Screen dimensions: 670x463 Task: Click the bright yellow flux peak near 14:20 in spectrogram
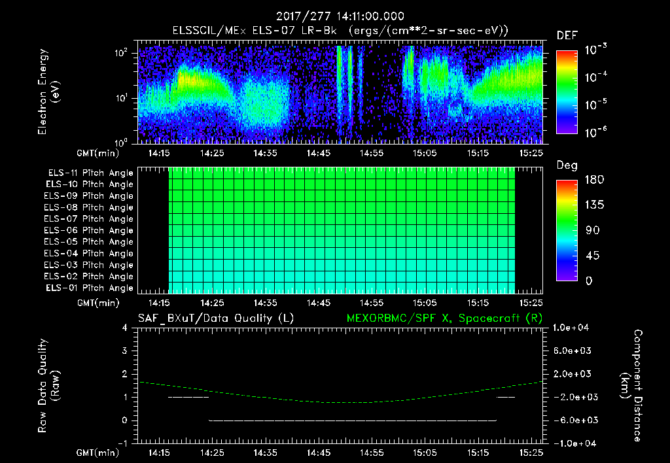pos(186,79)
